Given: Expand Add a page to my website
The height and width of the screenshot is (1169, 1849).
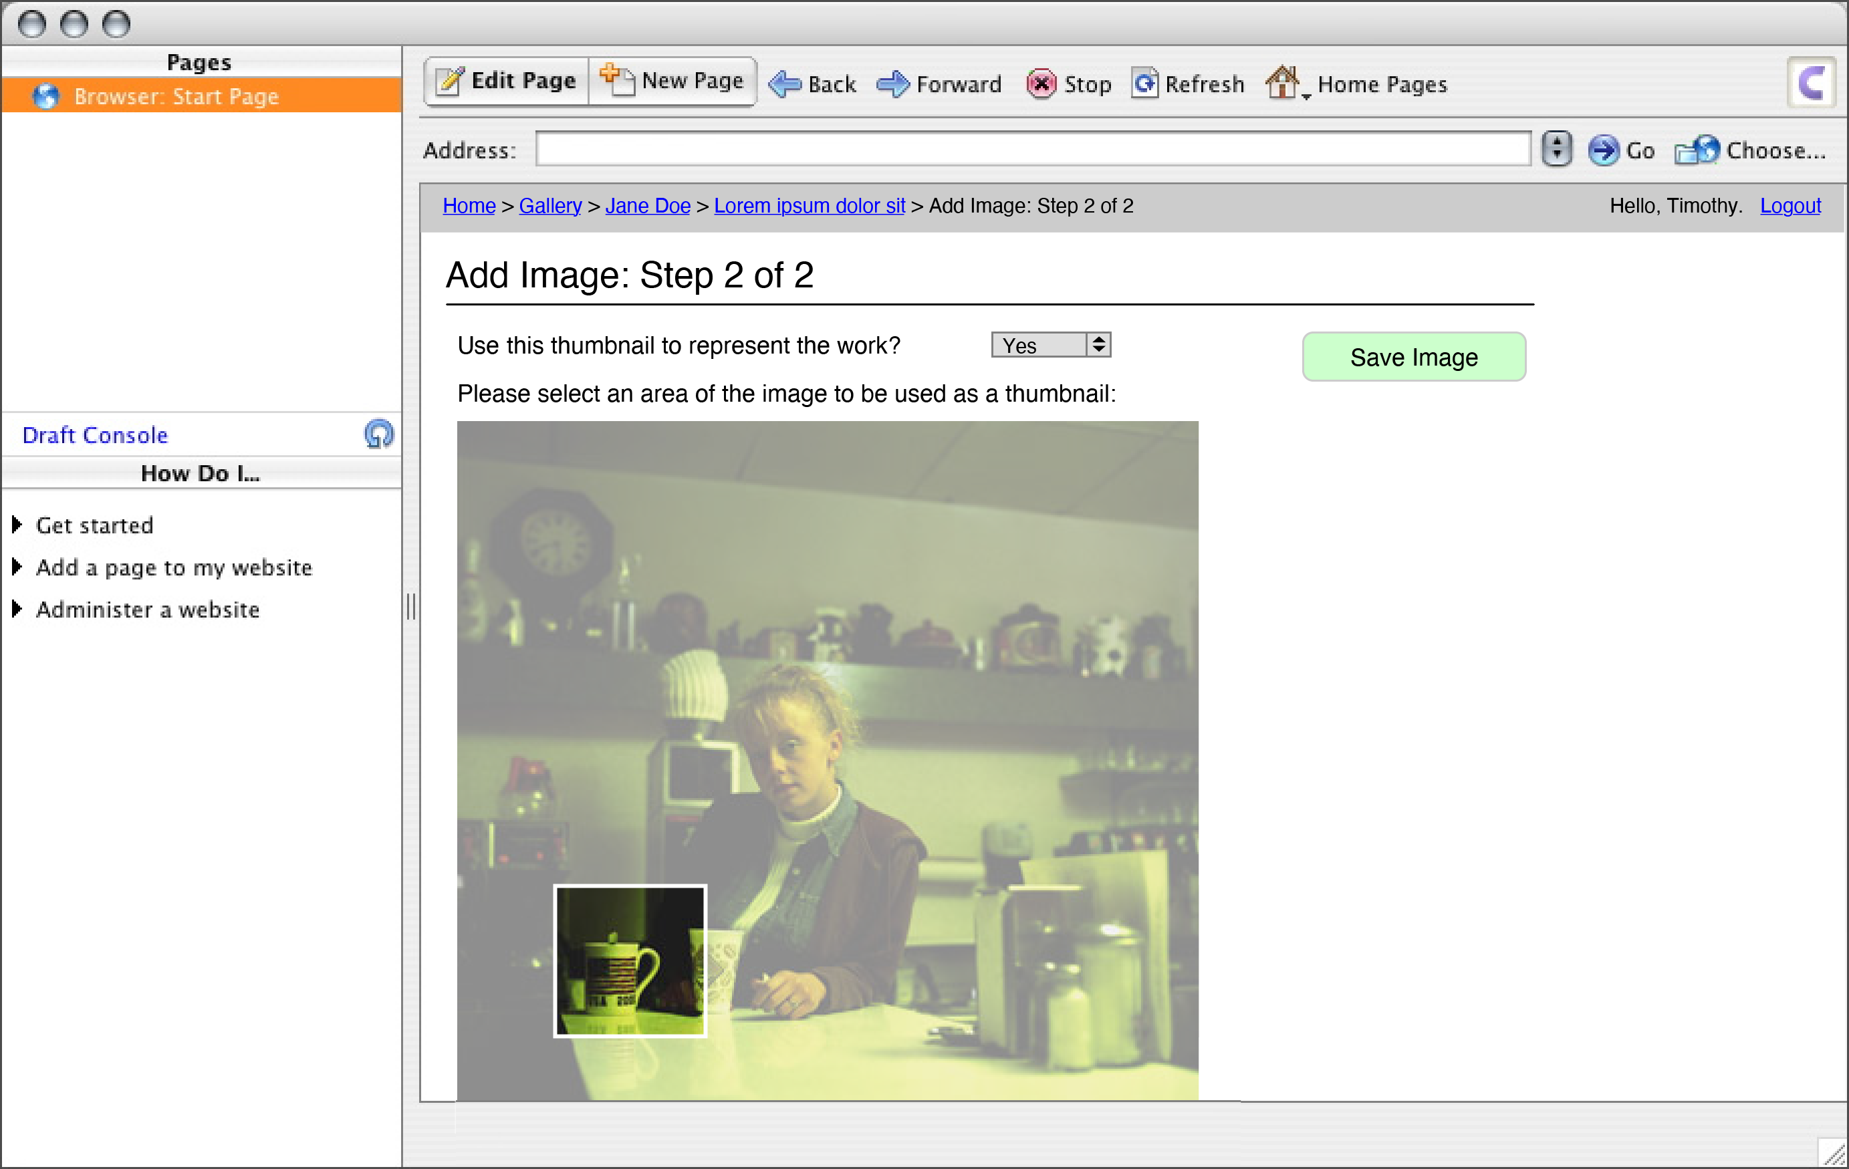Looking at the screenshot, I should click(17, 567).
